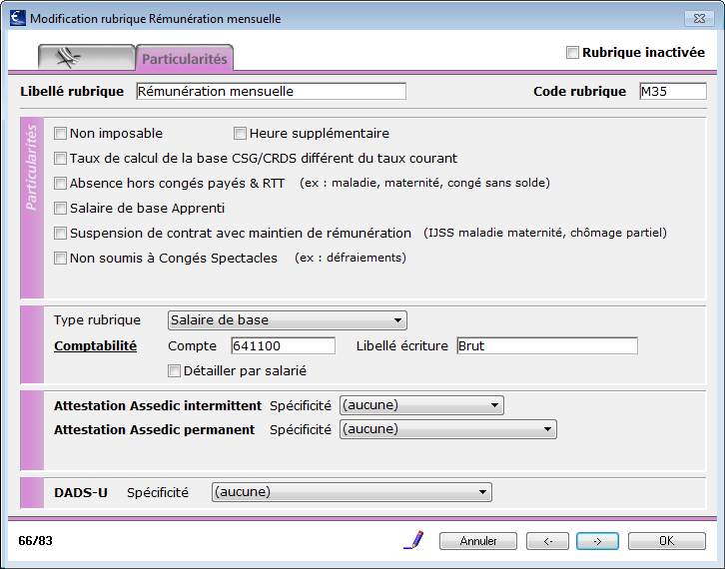Click the Annuler button
Viewport: 725px width, 569px height.
[x=478, y=541]
